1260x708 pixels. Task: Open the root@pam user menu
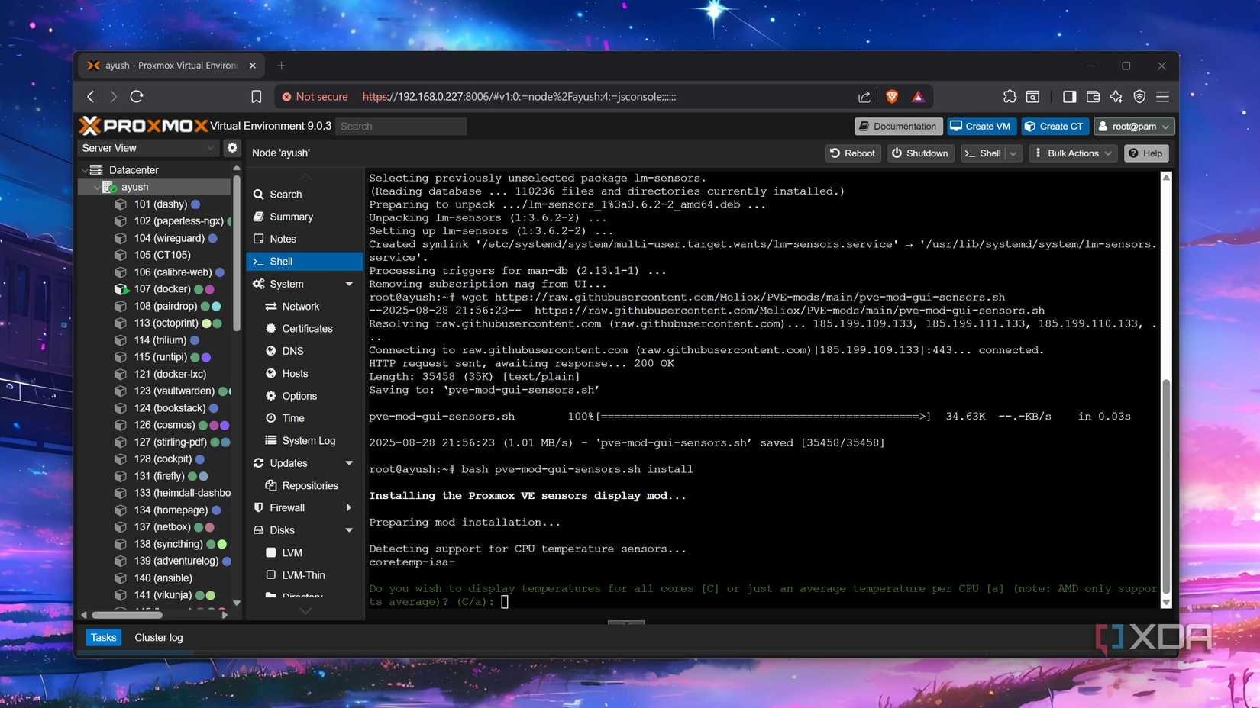pyautogui.click(x=1134, y=126)
